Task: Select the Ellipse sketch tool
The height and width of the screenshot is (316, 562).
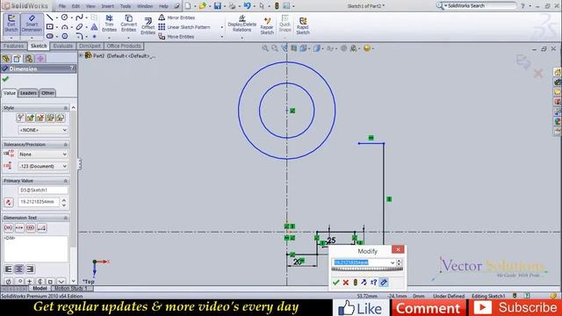Action: (79, 27)
